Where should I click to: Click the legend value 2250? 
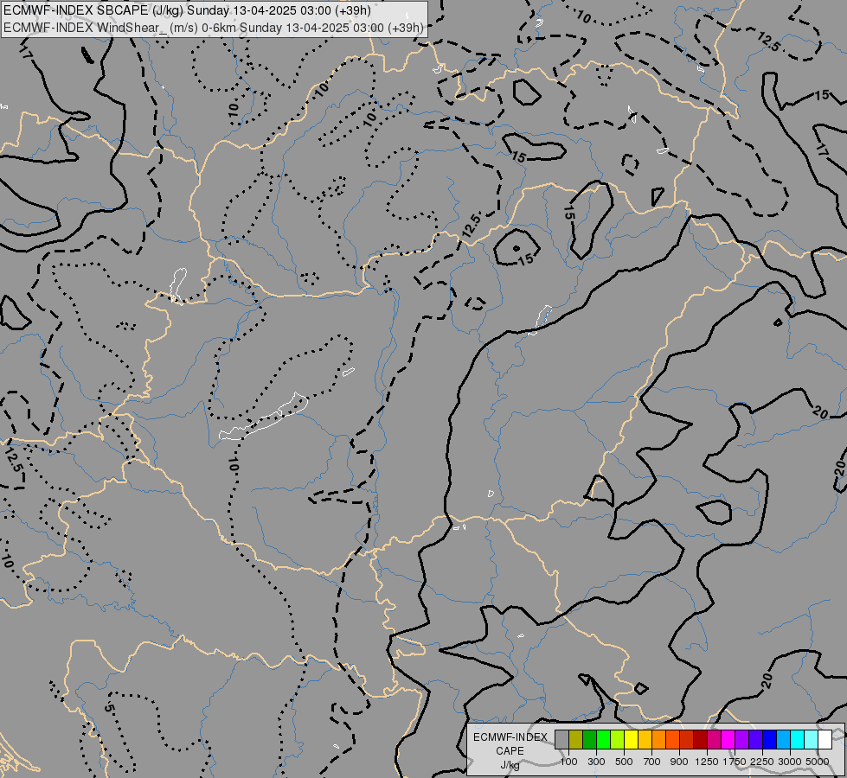pyautogui.click(x=762, y=762)
